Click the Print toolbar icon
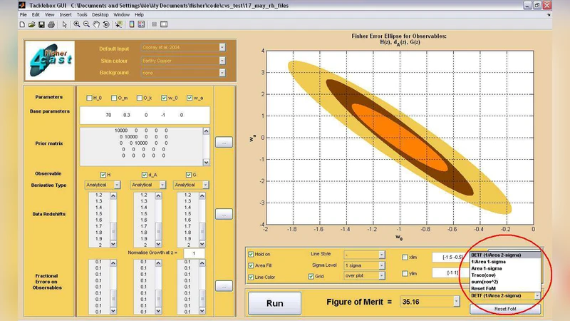570x321 pixels. click(x=51, y=24)
